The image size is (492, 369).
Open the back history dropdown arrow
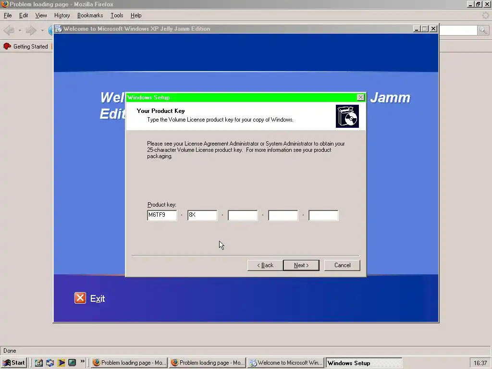[x=19, y=30]
